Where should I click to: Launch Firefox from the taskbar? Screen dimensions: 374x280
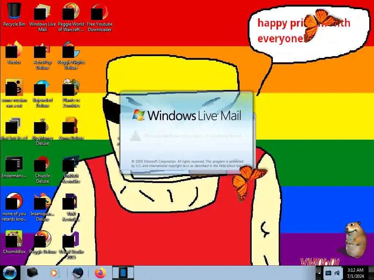[100, 273]
